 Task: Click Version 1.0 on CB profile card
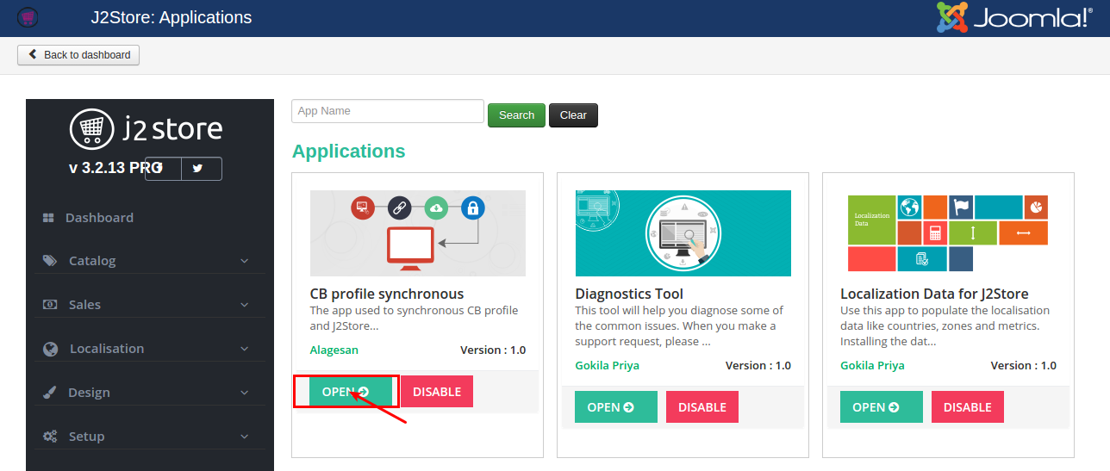point(493,350)
